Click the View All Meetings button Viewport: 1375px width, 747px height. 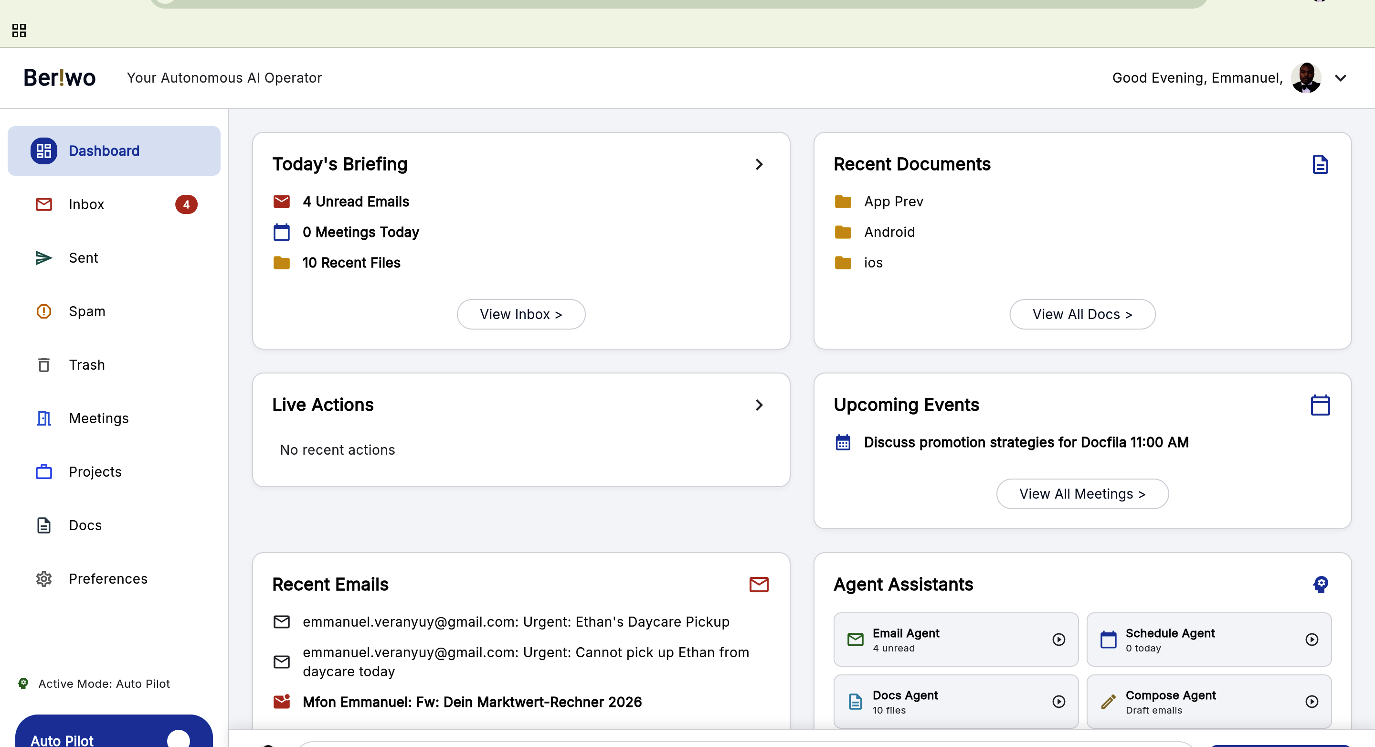click(x=1082, y=493)
